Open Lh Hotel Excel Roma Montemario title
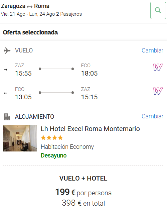This screenshot has width=167, height=214. 90,129
